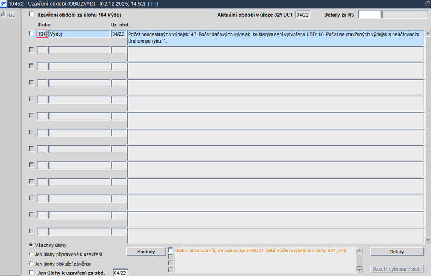
Task: Select the 'Všechny úlohy' radio button
Action: coord(31,245)
